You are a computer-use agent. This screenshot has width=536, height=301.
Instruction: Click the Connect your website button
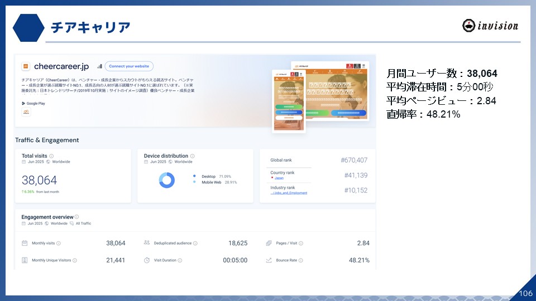point(129,66)
